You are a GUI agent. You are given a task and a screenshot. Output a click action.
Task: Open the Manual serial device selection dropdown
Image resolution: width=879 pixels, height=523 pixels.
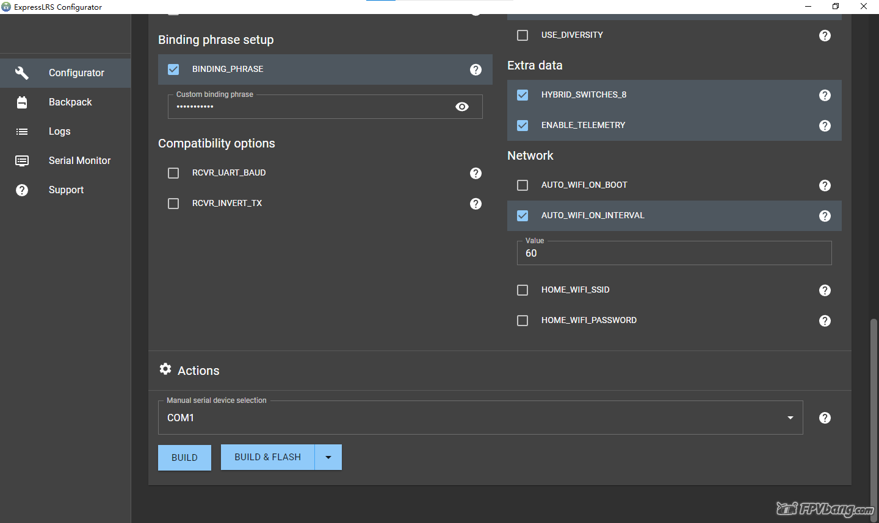coord(480,418)
